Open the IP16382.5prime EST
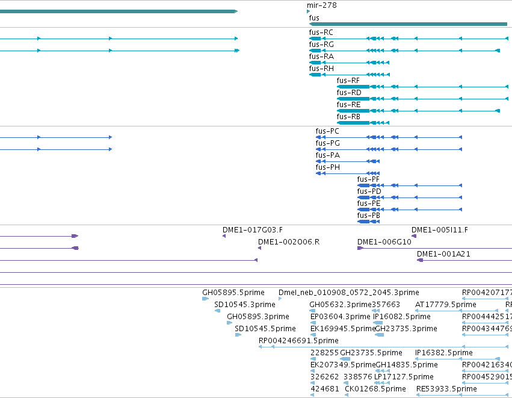This screenshot has height=398, width=512. click(x=457, y=359)
